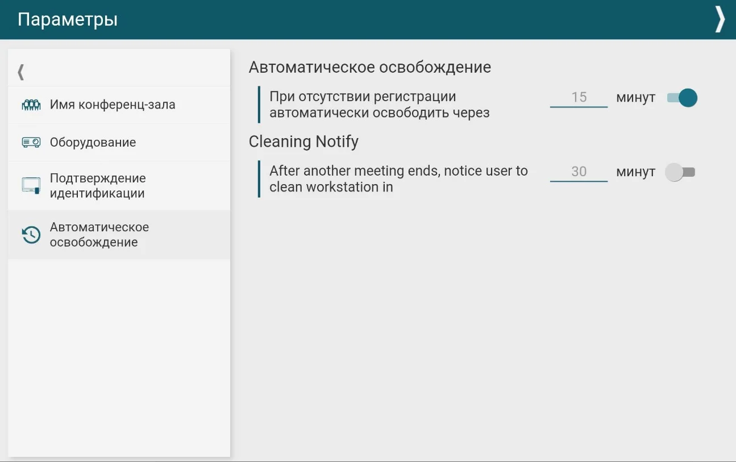The width and height of the screenshot is (736, 462).
Task: Click the auto-release clock history icon
Action: 31,235
